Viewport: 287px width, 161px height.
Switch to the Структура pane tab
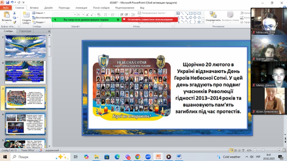(x=25, y=31)
